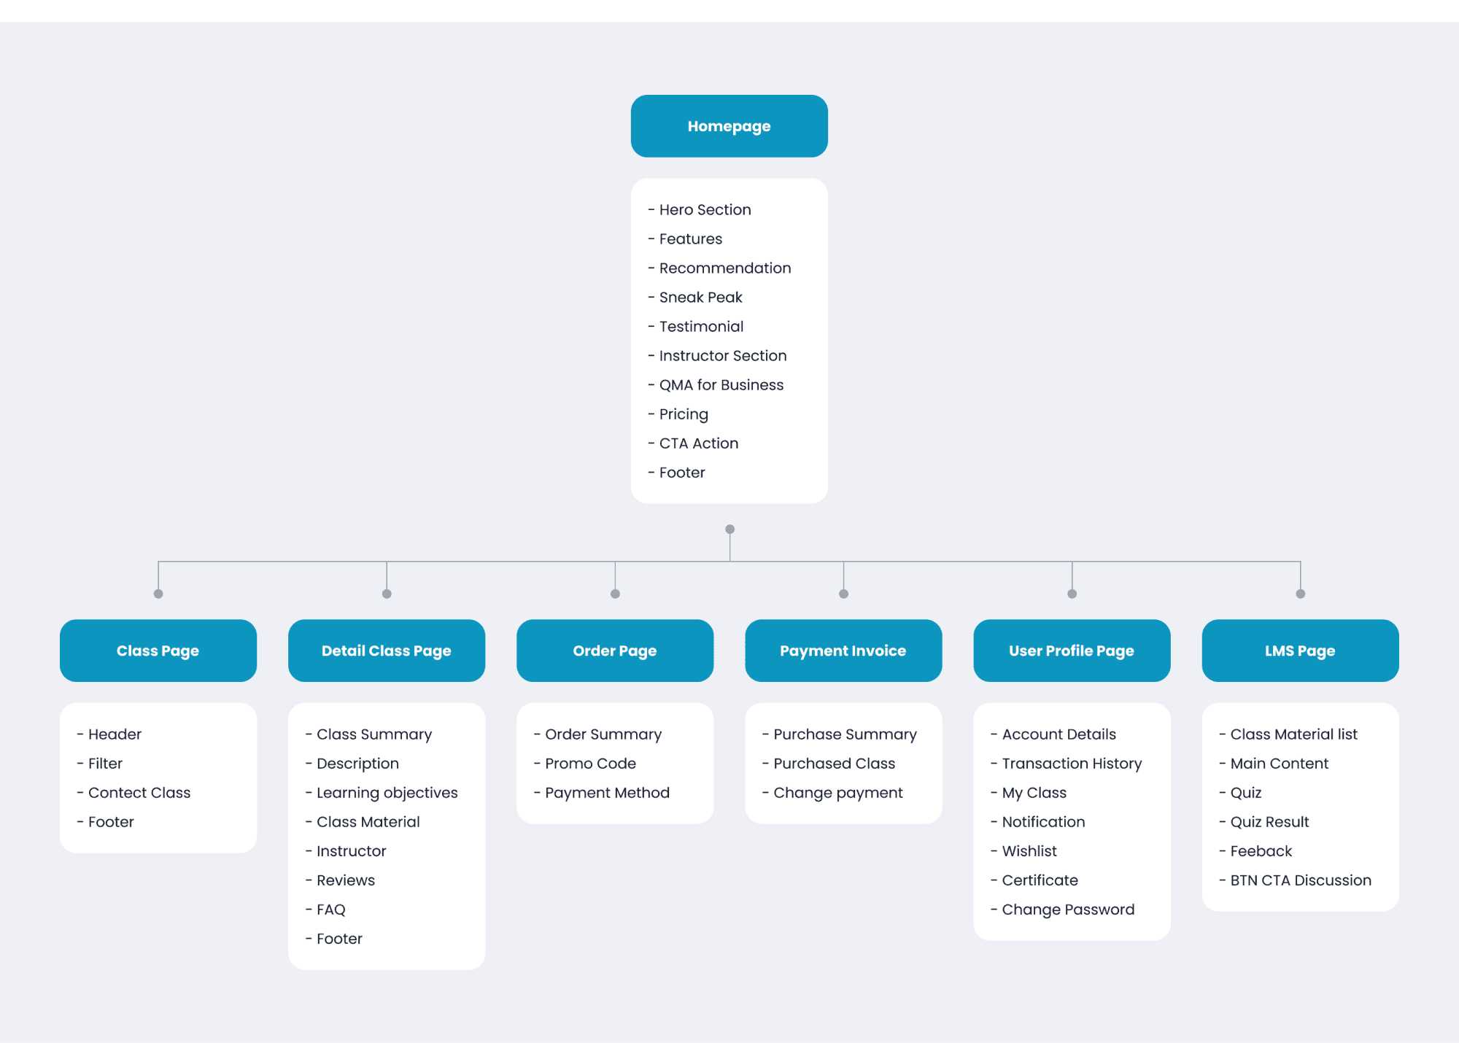Click 'BTN CTA Discussion' entry

[1296, 880]
